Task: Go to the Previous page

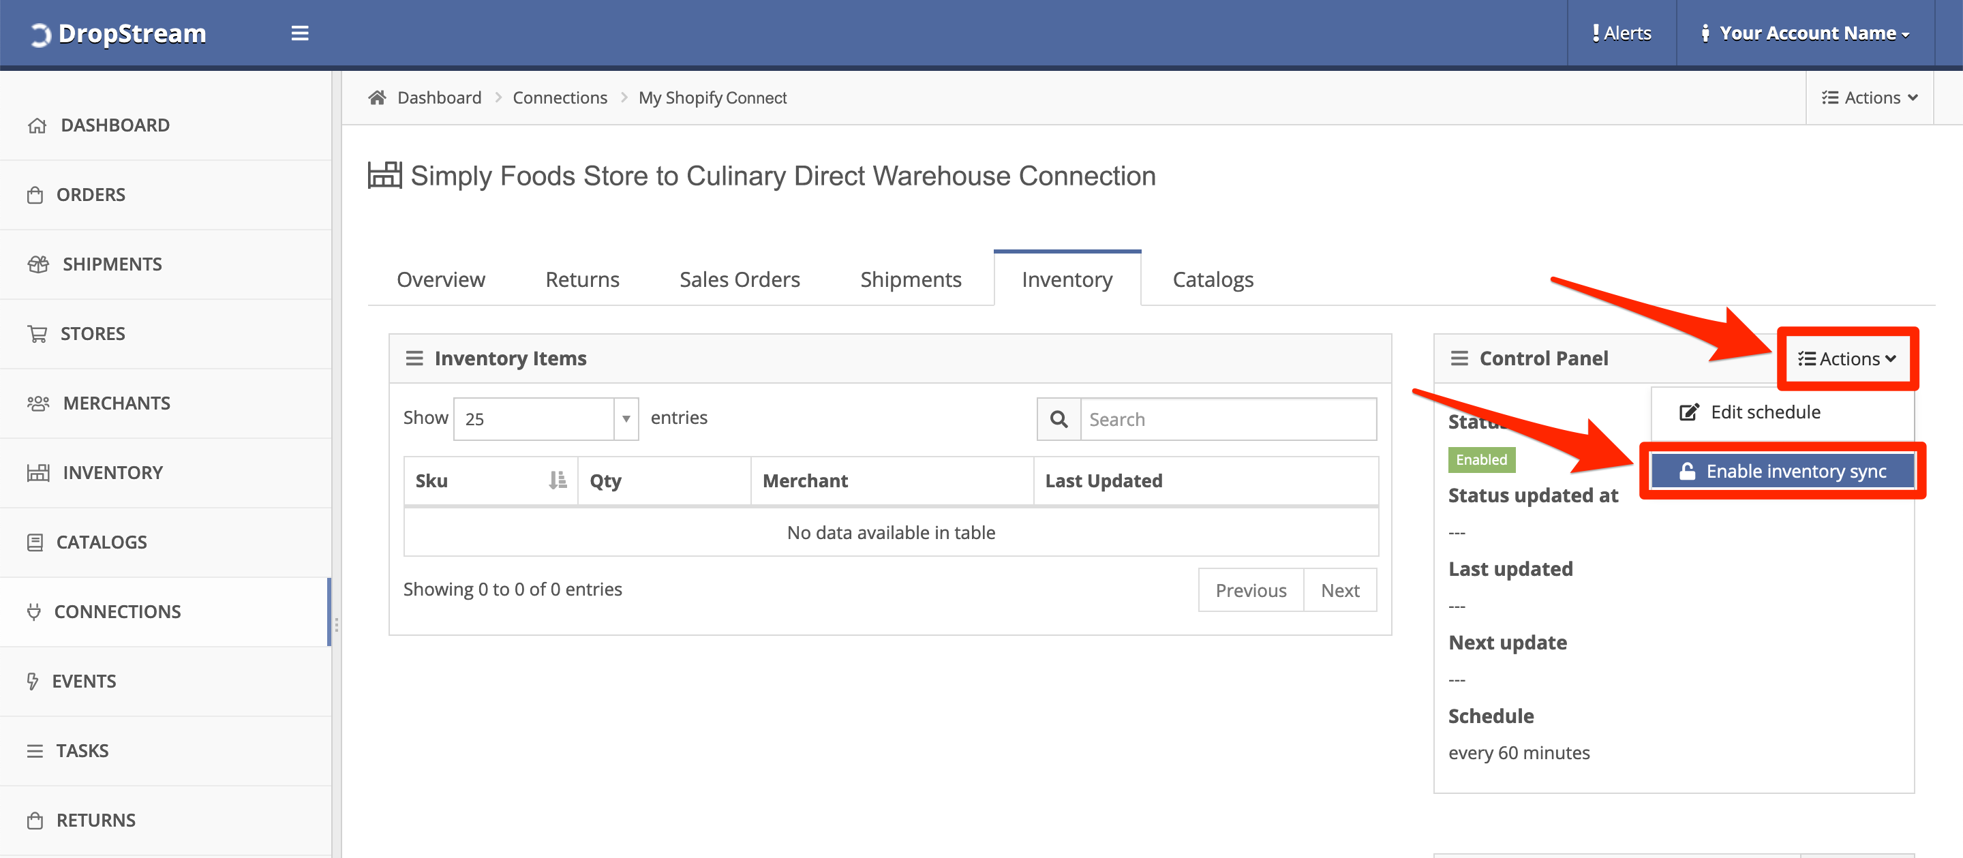Action: click(1251, 591)
